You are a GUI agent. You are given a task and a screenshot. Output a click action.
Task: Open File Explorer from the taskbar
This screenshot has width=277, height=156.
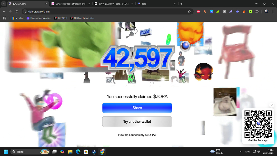click(x=70, y=152)
